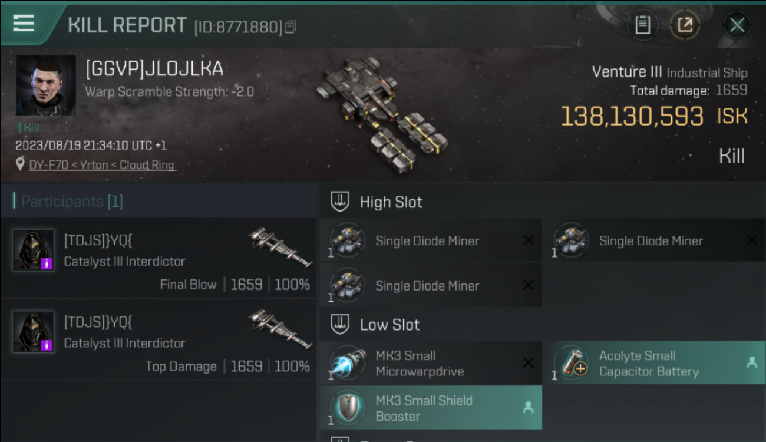Image resolution: width=766 pixels, height=442 pixels.
Task: Select the right-column Single Diode Miner item
Action: [x=653, y=240]
